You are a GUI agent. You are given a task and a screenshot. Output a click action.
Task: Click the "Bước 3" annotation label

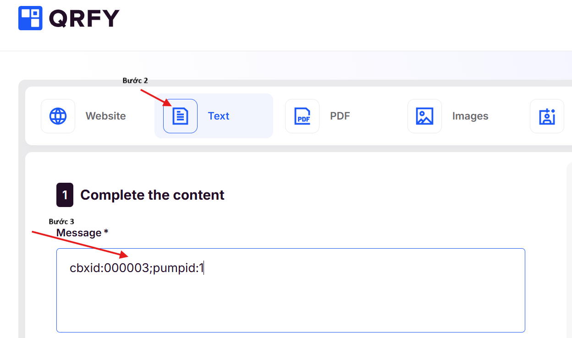[x=61, y=222]
